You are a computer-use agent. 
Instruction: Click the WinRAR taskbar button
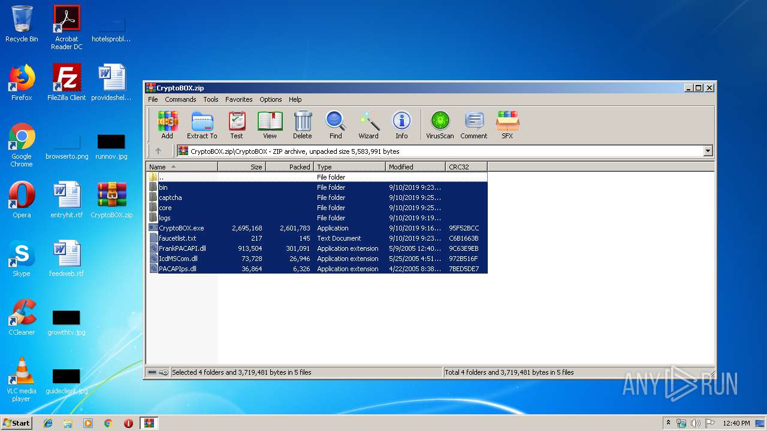(x=149, y=423)
